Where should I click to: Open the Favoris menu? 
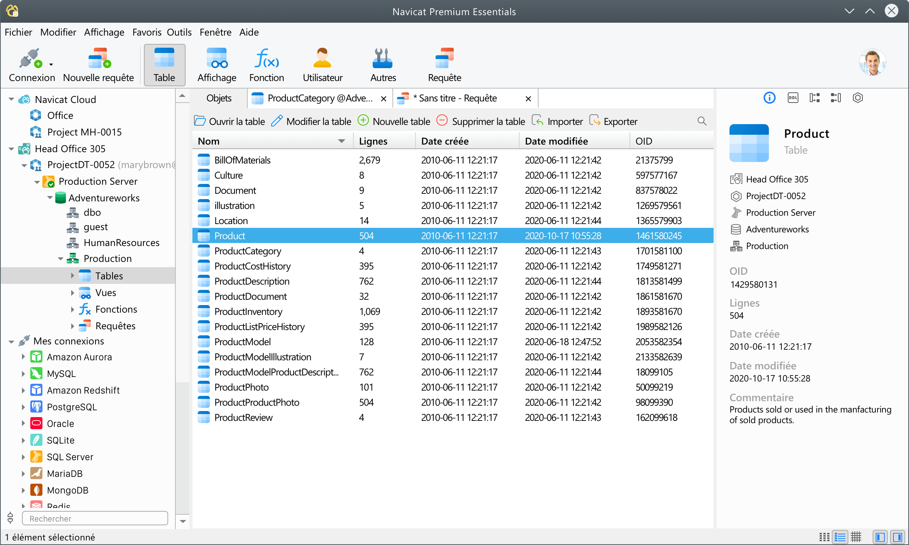[x=147, y=32]
